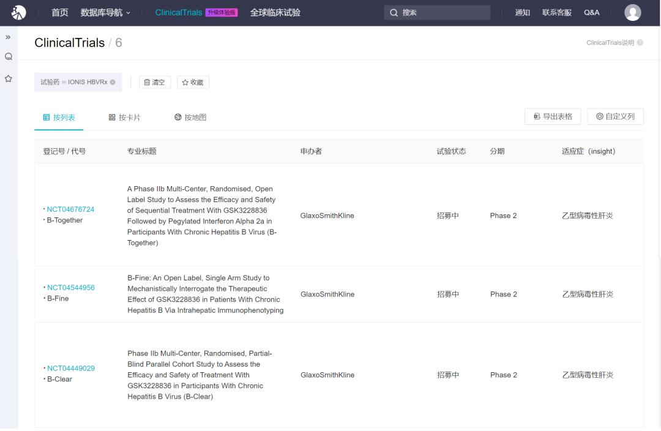Click Phase 2 in the B-Together row
The image size is (661, 431).
(x=503, y=215)
